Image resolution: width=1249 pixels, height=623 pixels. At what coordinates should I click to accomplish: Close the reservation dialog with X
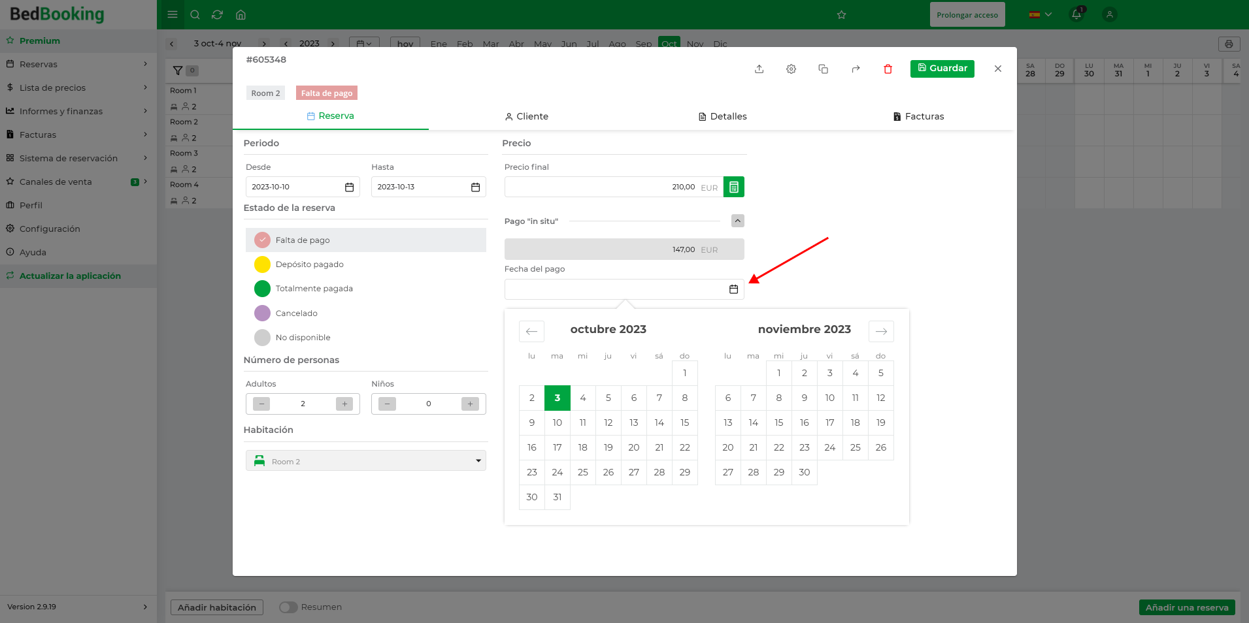(998, 69)
